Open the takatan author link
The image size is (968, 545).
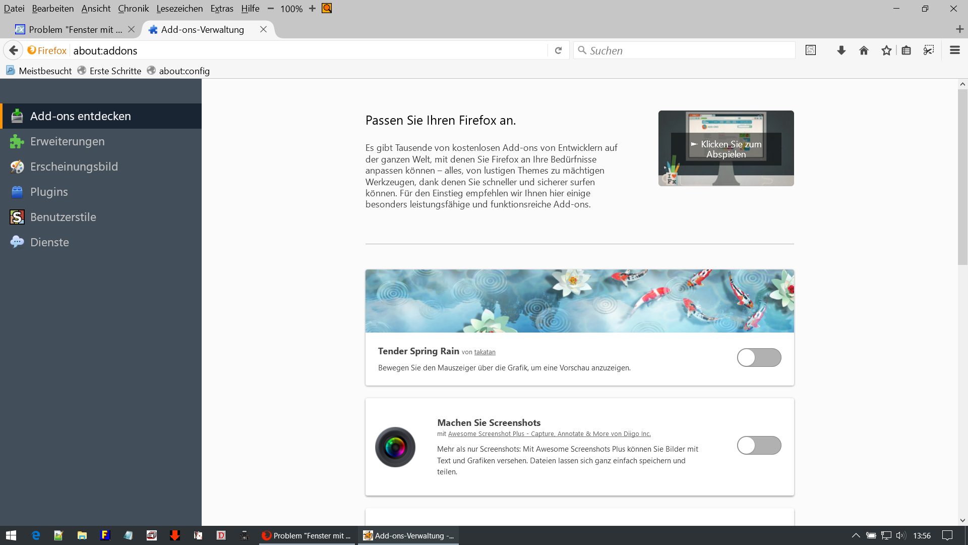tap(485, 352)
